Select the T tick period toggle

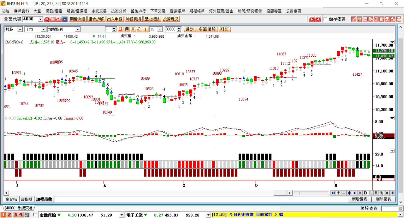(146, 29)
